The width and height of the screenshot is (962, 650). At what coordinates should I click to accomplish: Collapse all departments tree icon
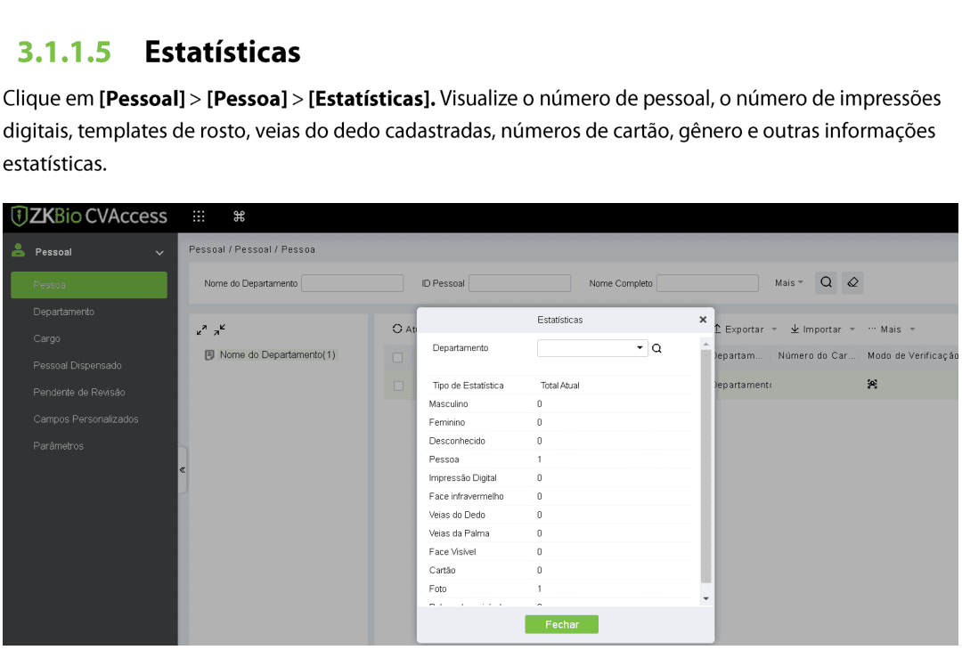220,330
